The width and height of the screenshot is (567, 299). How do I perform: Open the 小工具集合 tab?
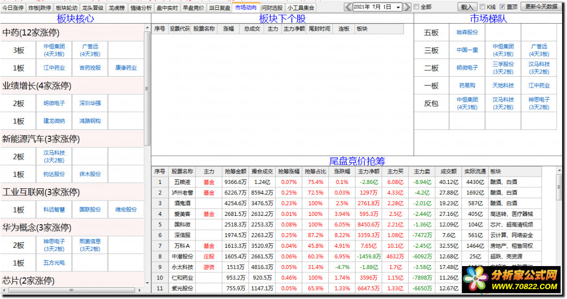(x=301, y=7)
